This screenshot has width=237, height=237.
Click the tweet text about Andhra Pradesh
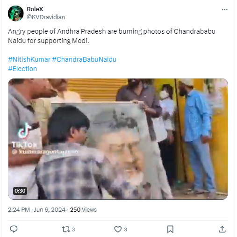pos(112,36)
